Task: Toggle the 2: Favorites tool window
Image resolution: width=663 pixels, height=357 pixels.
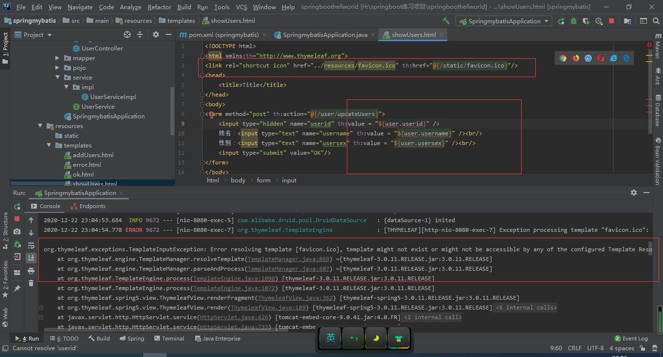Action: click(x=5, y=279)
